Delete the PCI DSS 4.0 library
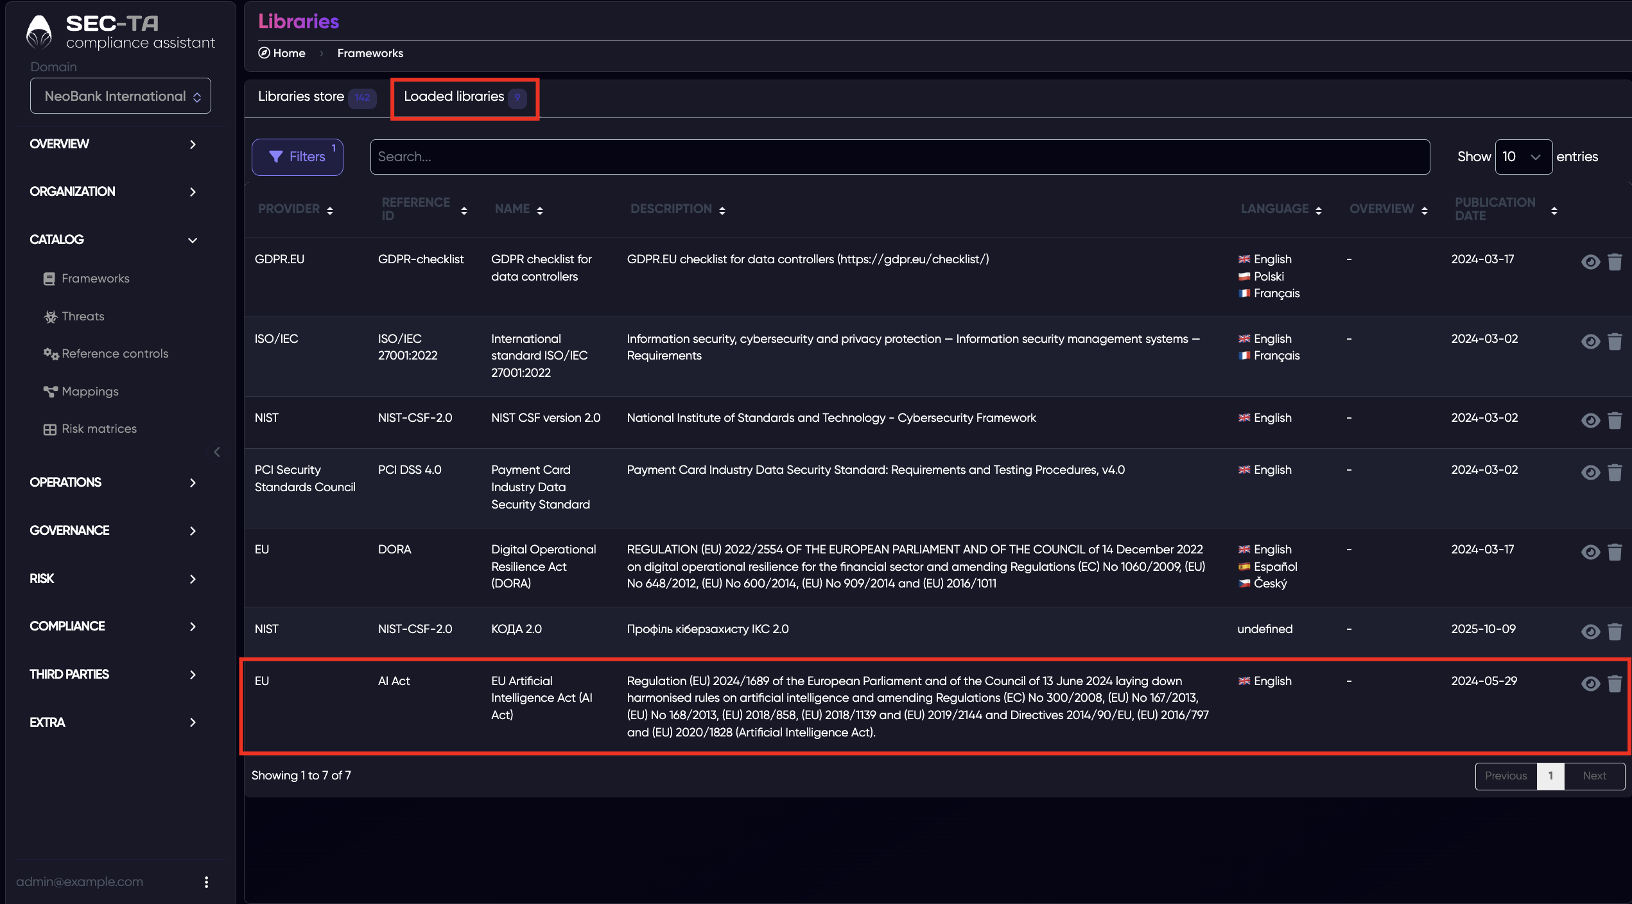 [x=1615, y=472]
